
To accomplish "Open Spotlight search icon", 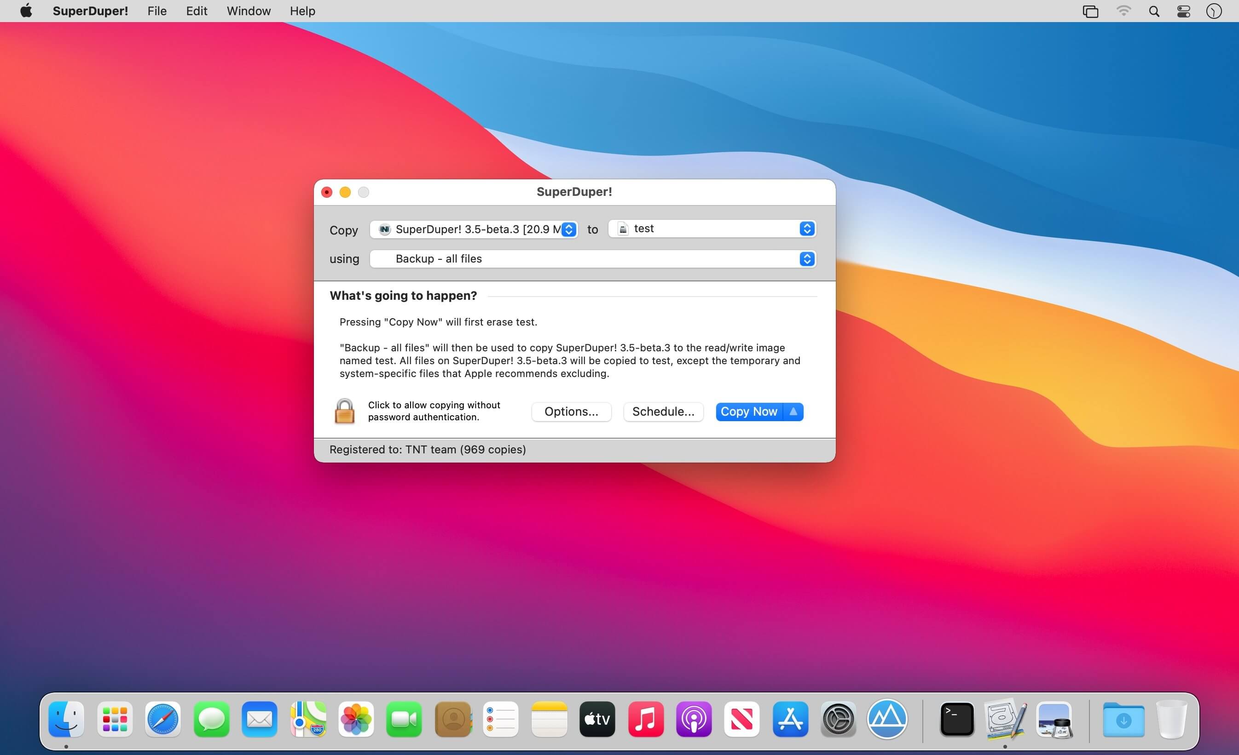I will pyautogui.click(x=1154, y=11).
